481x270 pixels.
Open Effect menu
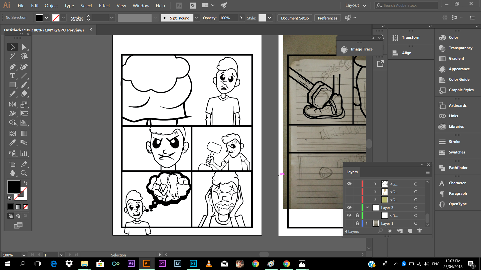tap(104, 5)
